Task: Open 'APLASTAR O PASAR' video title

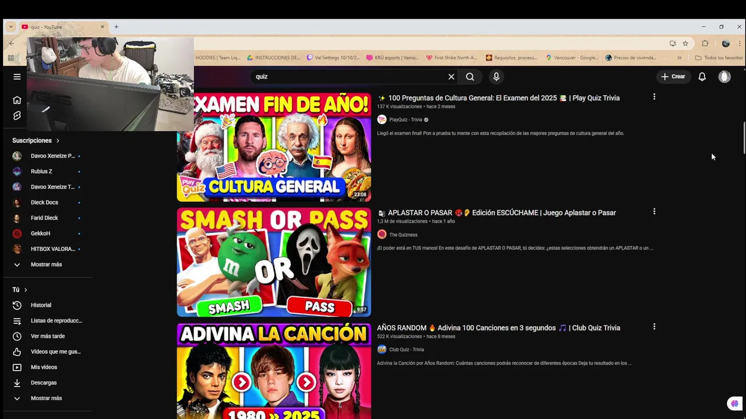Action: pyautogui.click(x=497, y=213)
